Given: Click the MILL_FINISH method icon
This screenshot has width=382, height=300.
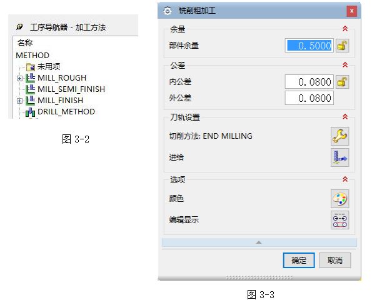Looking at the screenshot, I should pyautogui.click(x=31, y=101).
